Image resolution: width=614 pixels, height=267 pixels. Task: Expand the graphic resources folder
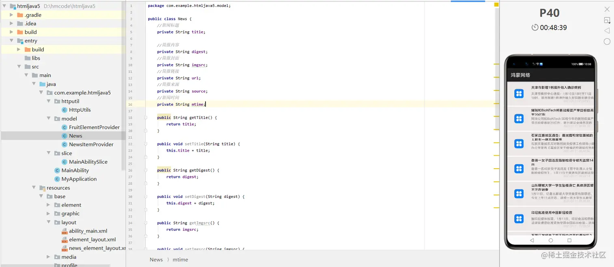49,213
